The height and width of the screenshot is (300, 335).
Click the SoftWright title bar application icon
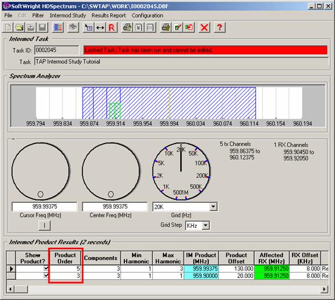tap(7, 6)
